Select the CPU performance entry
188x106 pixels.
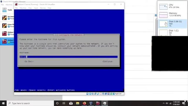coord(172,6)
